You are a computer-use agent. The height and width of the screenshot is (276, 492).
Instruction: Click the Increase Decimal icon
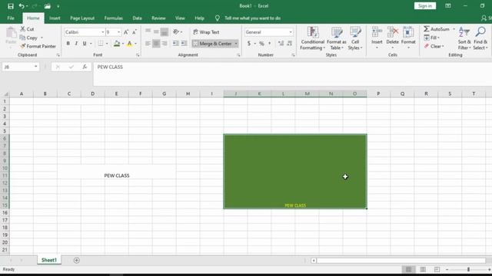pyautogui.click(x=281, y=44)
